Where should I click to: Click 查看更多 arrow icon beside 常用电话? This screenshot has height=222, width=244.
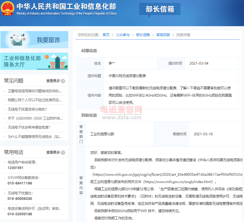tap(63, 152)
